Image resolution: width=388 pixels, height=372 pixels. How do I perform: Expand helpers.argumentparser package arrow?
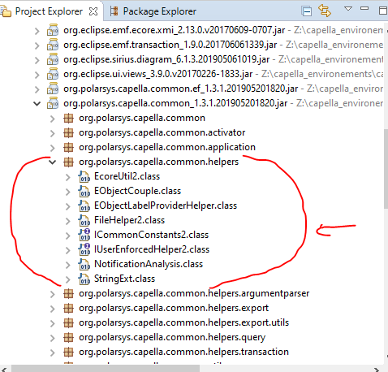tap(53, 294)
